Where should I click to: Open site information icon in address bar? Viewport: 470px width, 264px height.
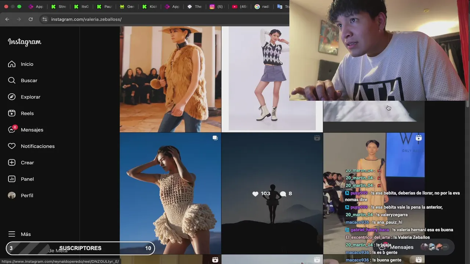click(x=44, y=19)
